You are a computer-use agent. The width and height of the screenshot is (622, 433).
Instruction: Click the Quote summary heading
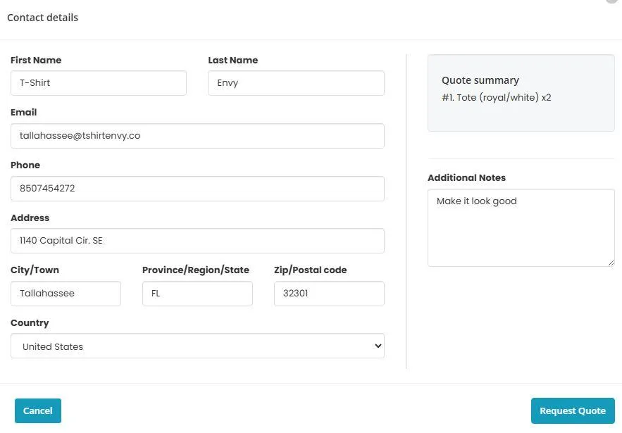tap(480, 80)
